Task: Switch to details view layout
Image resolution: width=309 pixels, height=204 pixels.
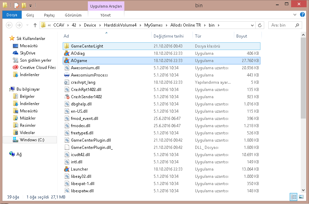Action: (293, 197)
